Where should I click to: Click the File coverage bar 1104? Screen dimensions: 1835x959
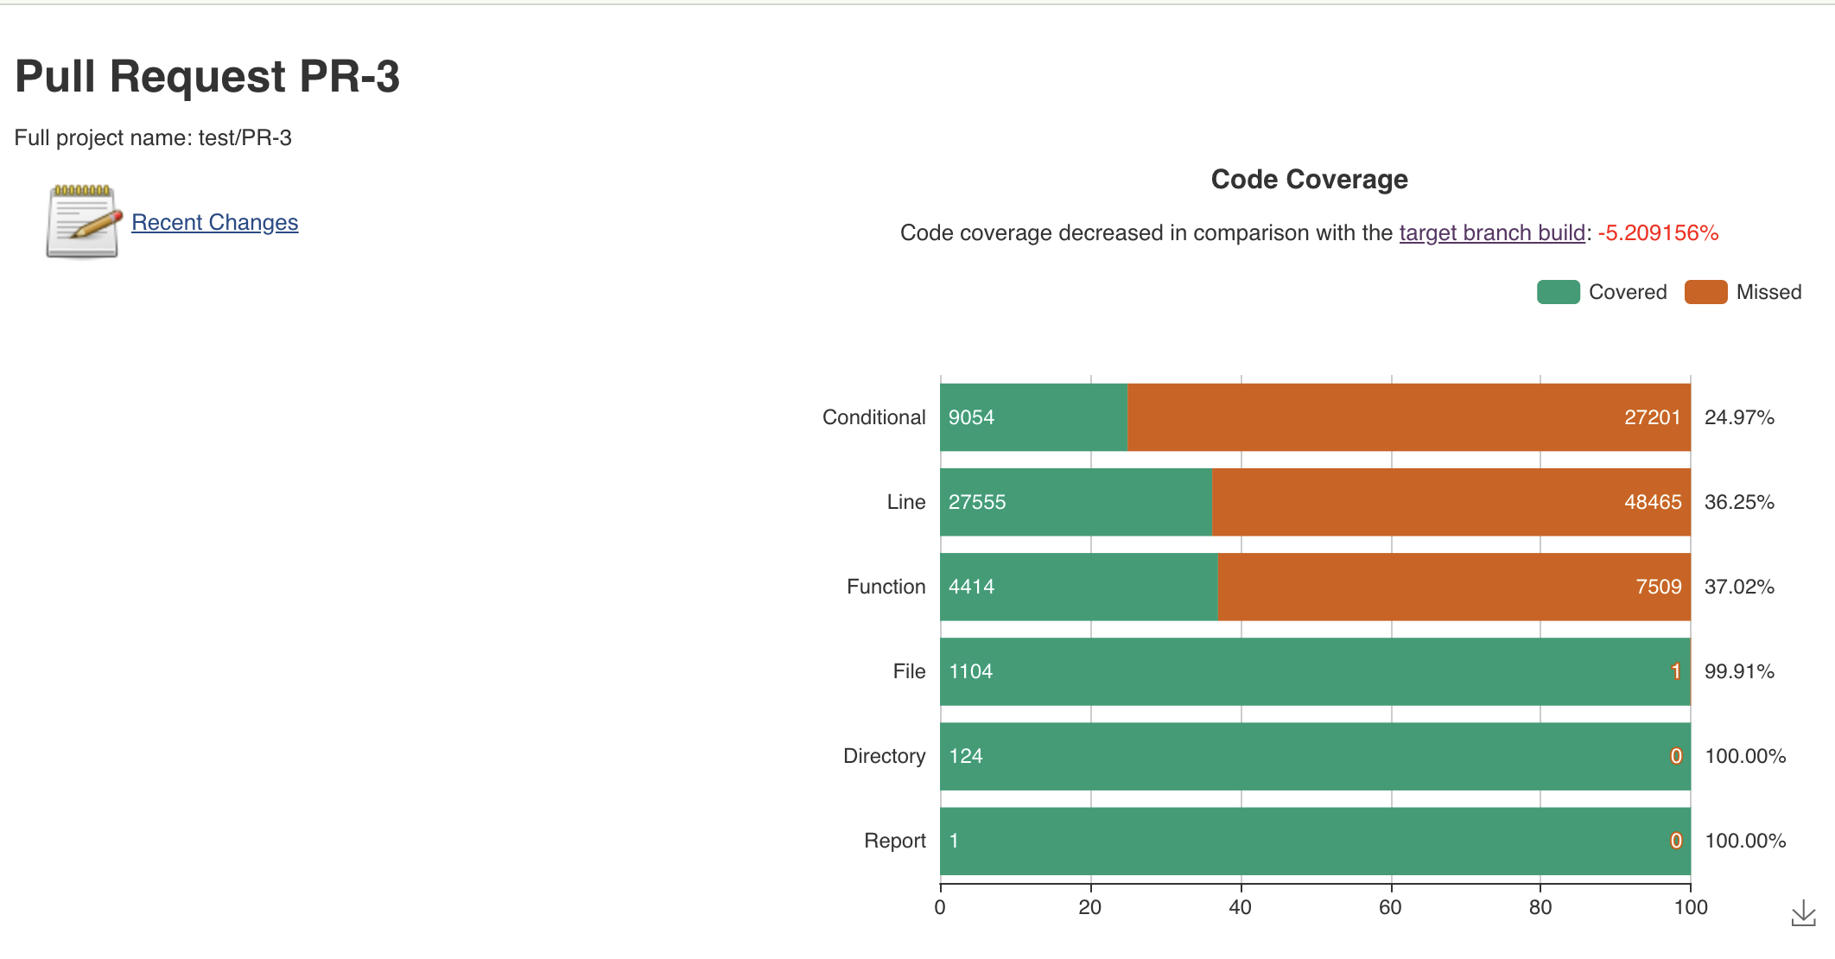[1313, 671]
